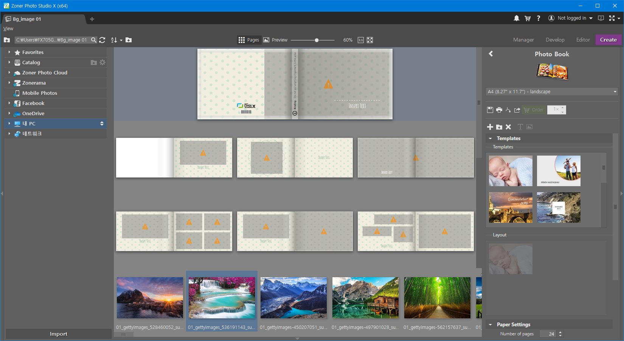624x341 pixels.
Task: Expand the Facebook node
Action: coord(9,103)
